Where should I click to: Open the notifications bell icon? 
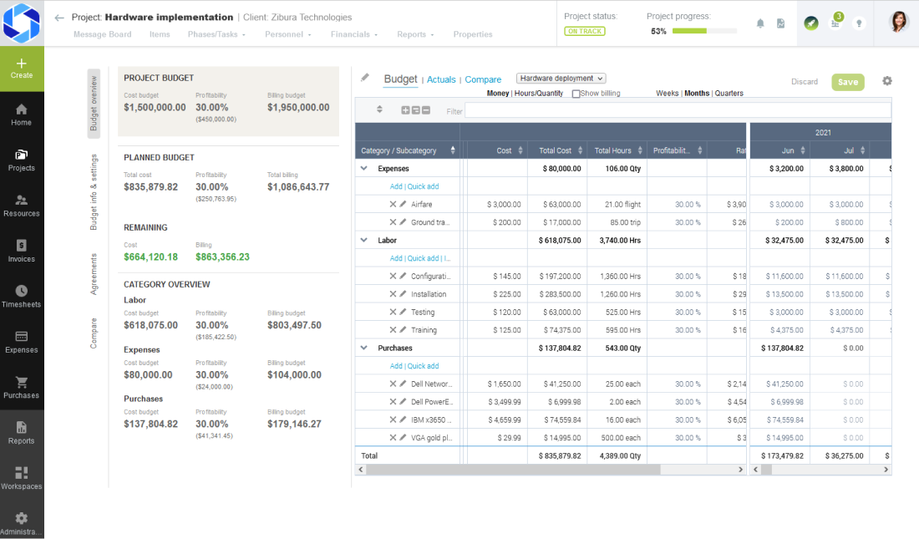coord(759,23)
